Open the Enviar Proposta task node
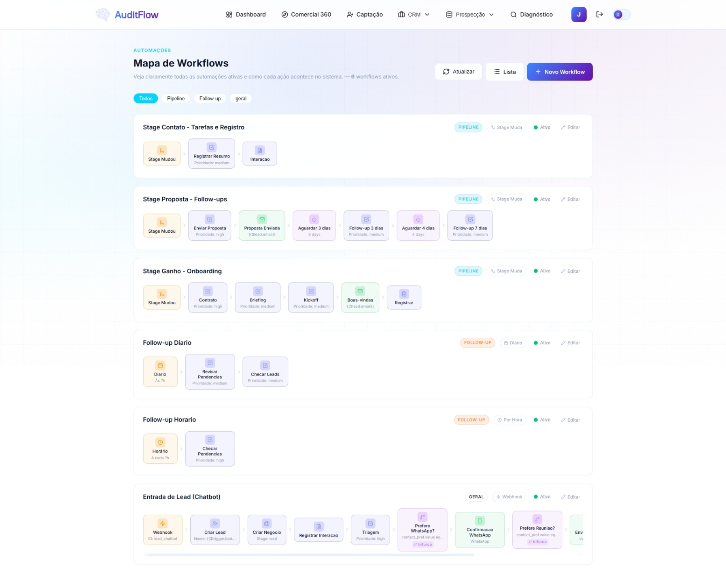The width and height of the screenshot is (726, 577). pyautogui.click(x=210, y=225)
